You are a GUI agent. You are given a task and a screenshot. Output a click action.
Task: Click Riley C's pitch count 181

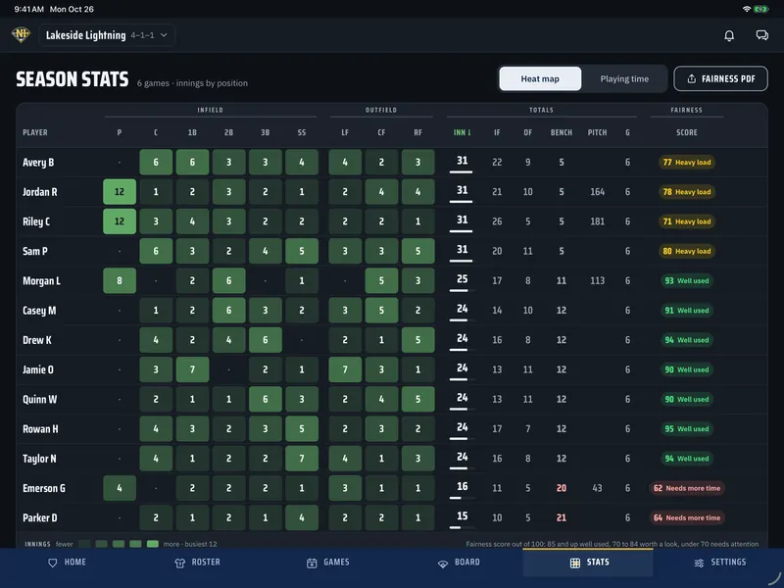tap(597, 221)
